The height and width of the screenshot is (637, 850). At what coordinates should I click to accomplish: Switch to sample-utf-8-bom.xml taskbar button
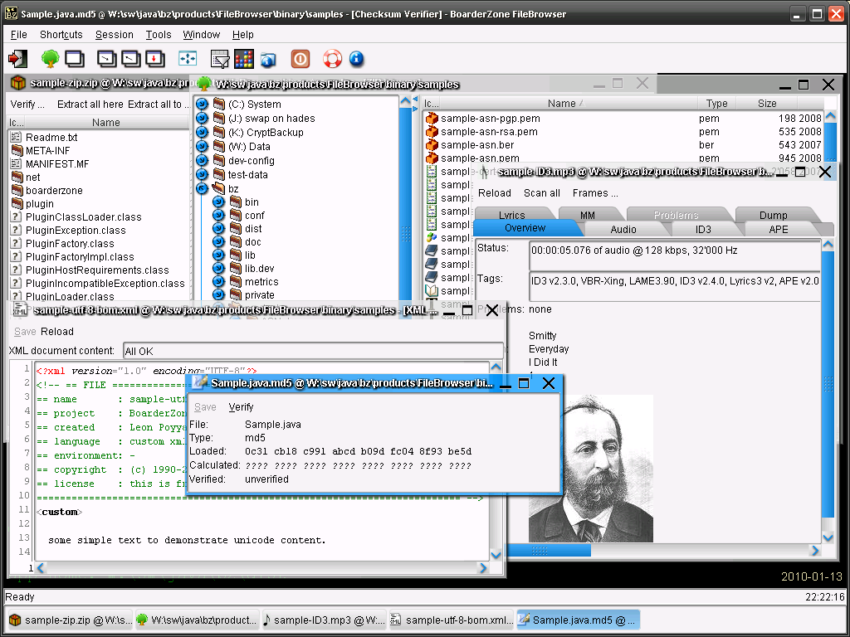451,620
